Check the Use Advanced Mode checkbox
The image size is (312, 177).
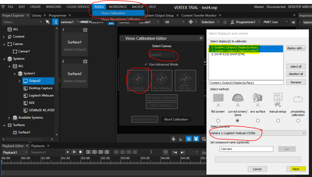coord(146,64)
